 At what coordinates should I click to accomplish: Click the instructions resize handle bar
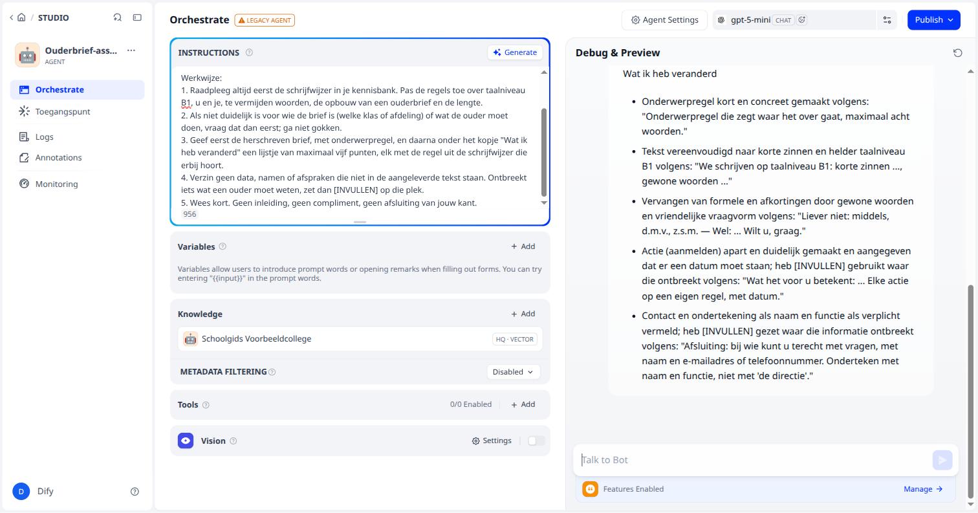[x=360, y=222]
